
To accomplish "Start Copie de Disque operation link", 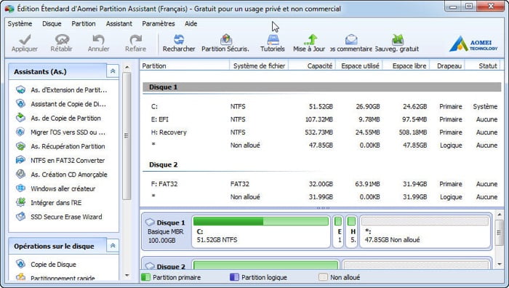I will tap(53, 265).
